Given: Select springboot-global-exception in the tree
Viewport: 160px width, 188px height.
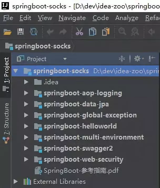Looking at the screenshot, I should [90, 116].
